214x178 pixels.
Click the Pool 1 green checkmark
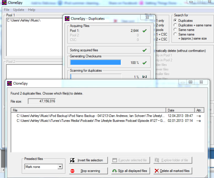(144, 31)
